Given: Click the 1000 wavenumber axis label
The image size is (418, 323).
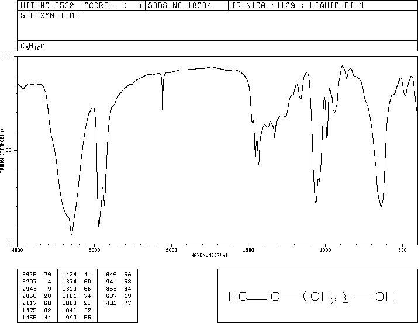Looking at the screenshot, I should click(325, 250).
